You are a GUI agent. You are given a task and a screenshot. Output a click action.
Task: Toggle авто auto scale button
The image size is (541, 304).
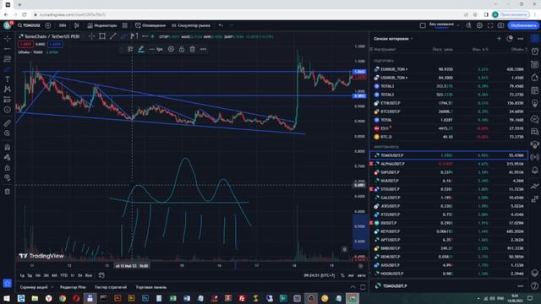[361, 275]
